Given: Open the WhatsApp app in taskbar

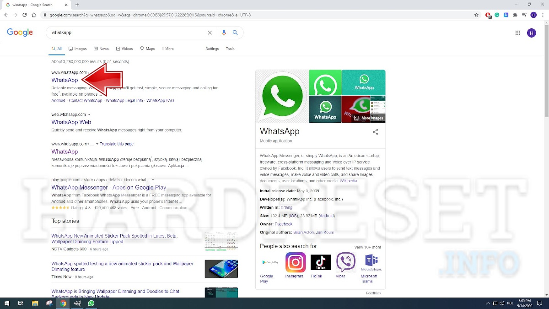Looking at the screenshot, I should coord(91,303).
